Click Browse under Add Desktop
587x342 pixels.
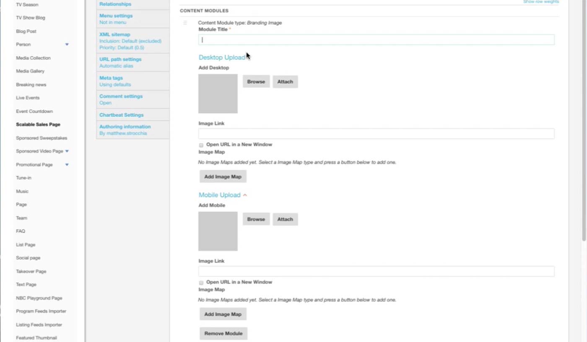[256, 82]
